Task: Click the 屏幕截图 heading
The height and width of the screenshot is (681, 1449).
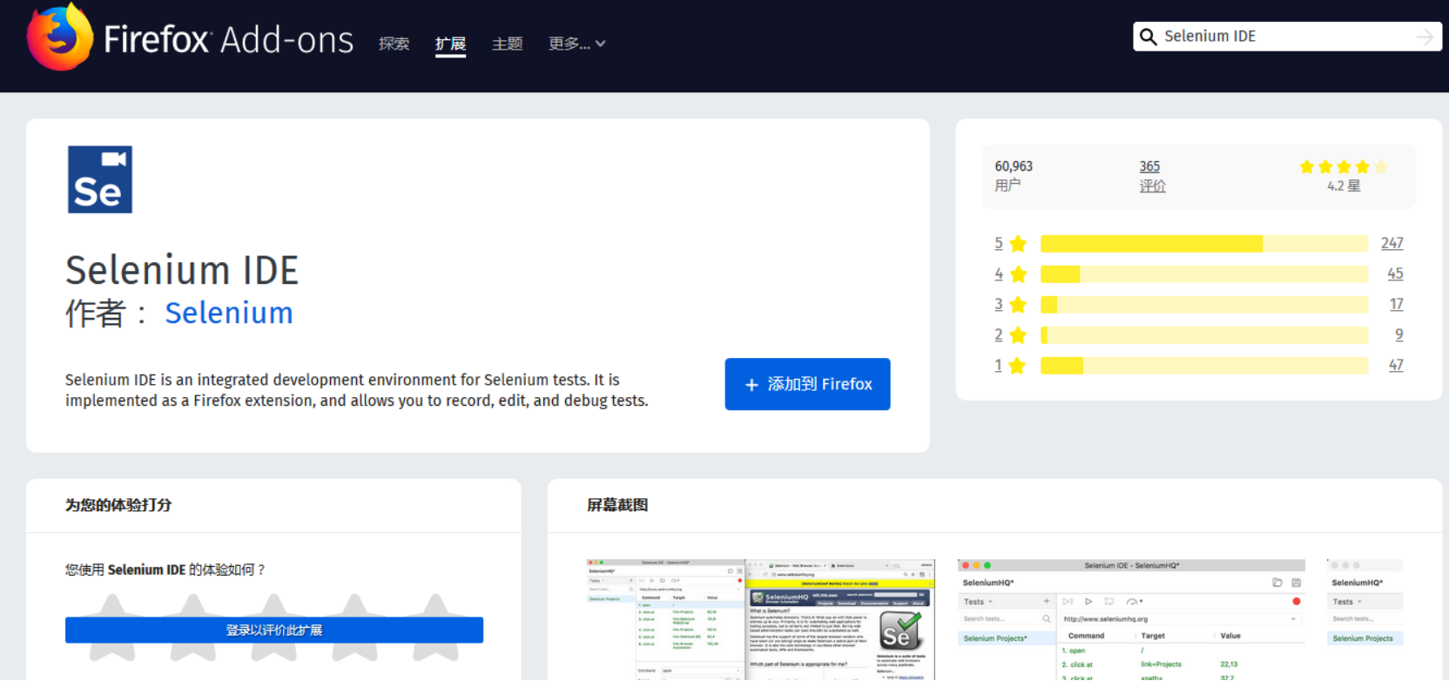Action: coord(617,505)
